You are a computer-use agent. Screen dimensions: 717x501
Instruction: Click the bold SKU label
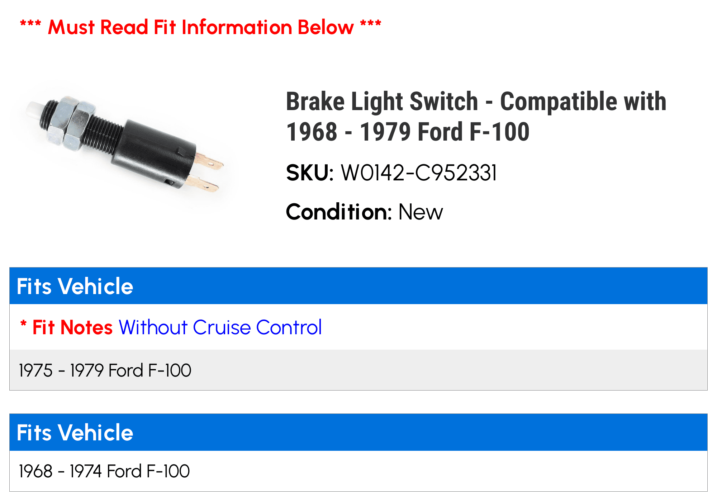(310, 173)
